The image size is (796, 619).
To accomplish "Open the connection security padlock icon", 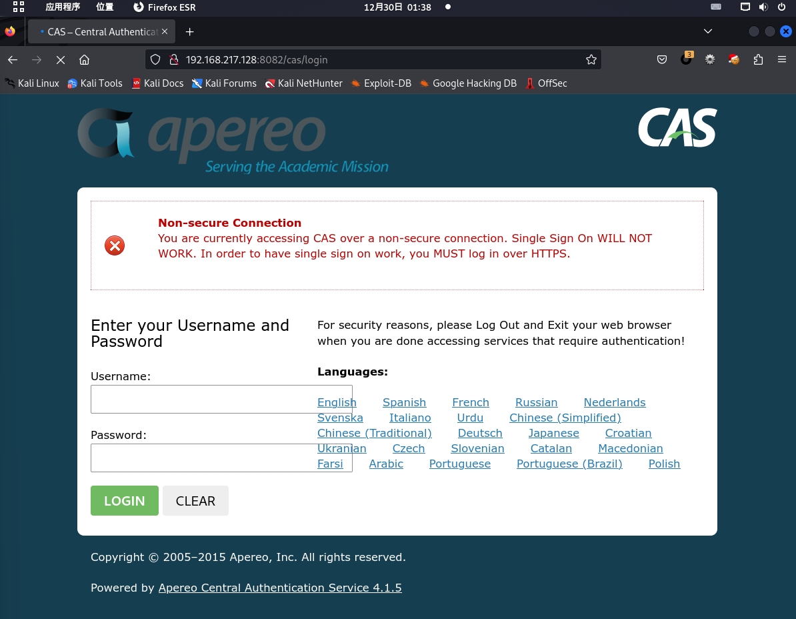I will pyautogui.click(x=174, y=59).
